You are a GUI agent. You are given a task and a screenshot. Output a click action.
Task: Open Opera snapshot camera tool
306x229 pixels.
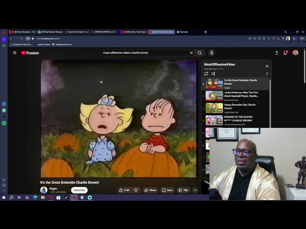coord(259,38)
